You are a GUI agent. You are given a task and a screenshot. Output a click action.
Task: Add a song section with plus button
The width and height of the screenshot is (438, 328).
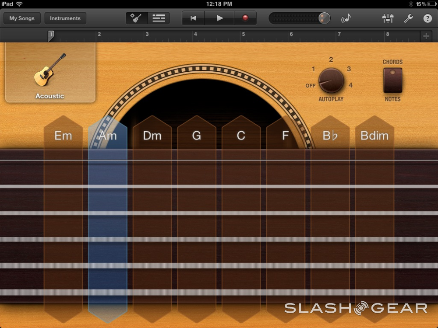(x=426, y=36)
